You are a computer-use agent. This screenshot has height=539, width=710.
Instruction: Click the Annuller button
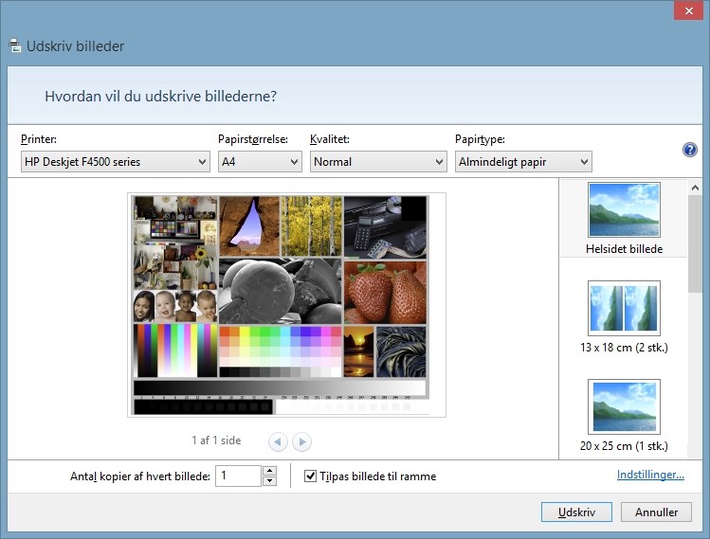[656, 512]
